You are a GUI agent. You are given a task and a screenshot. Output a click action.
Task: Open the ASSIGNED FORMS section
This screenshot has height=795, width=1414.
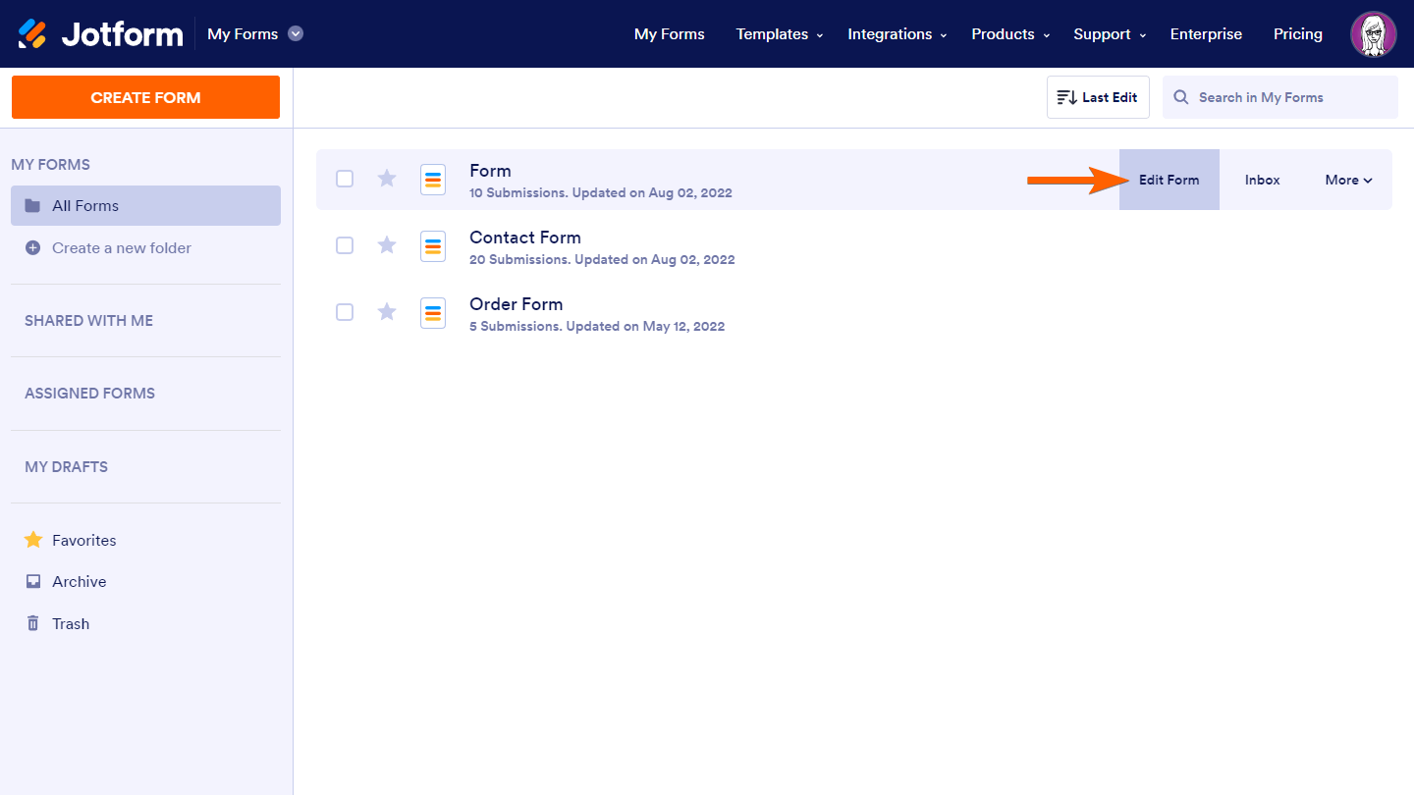[90, 394]
